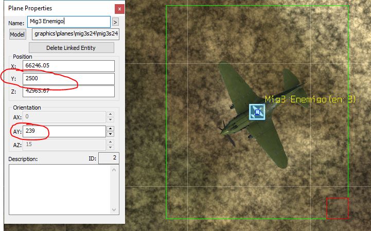Decrease AX with down spinner arrow
Viewport: 371px width, 231px height.
(x=110, y=119)
